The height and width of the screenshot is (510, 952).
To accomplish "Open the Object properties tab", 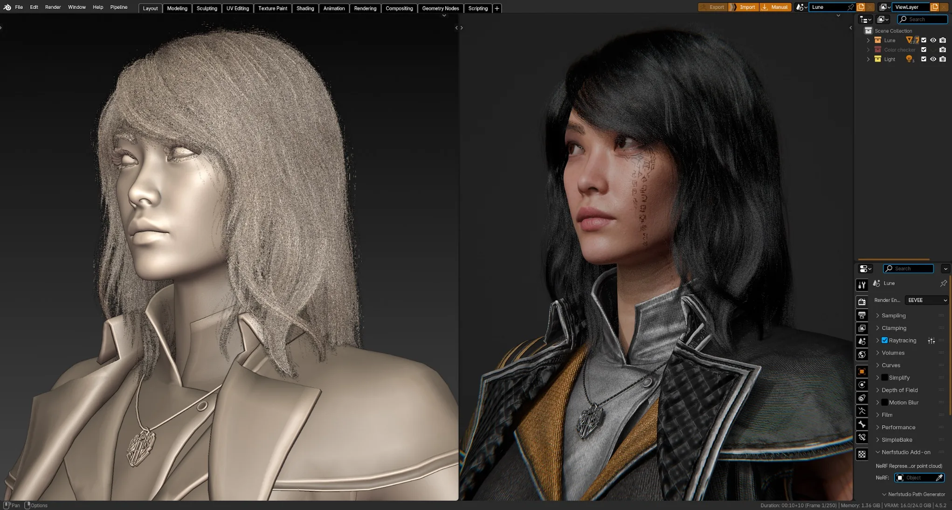I will 862,372.
